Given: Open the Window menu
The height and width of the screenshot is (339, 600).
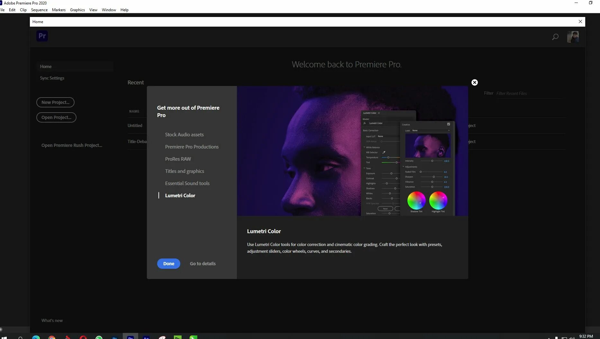Looking at the screenshot, I should (109, 10).
